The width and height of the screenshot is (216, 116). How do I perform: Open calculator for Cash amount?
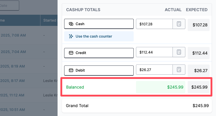[179, 24]
